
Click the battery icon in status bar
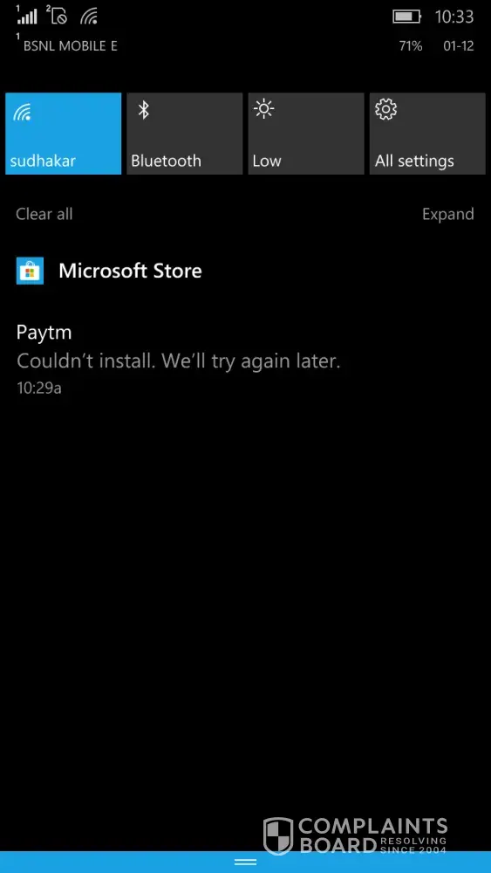click(x=407, y=17)
